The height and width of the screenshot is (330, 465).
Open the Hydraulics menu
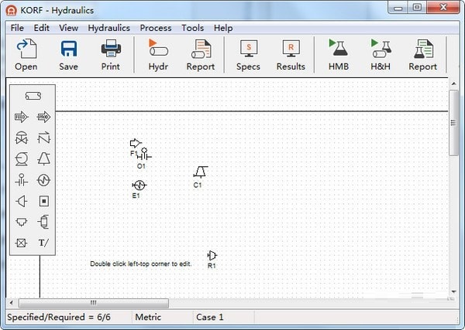(x=108, y=28)
